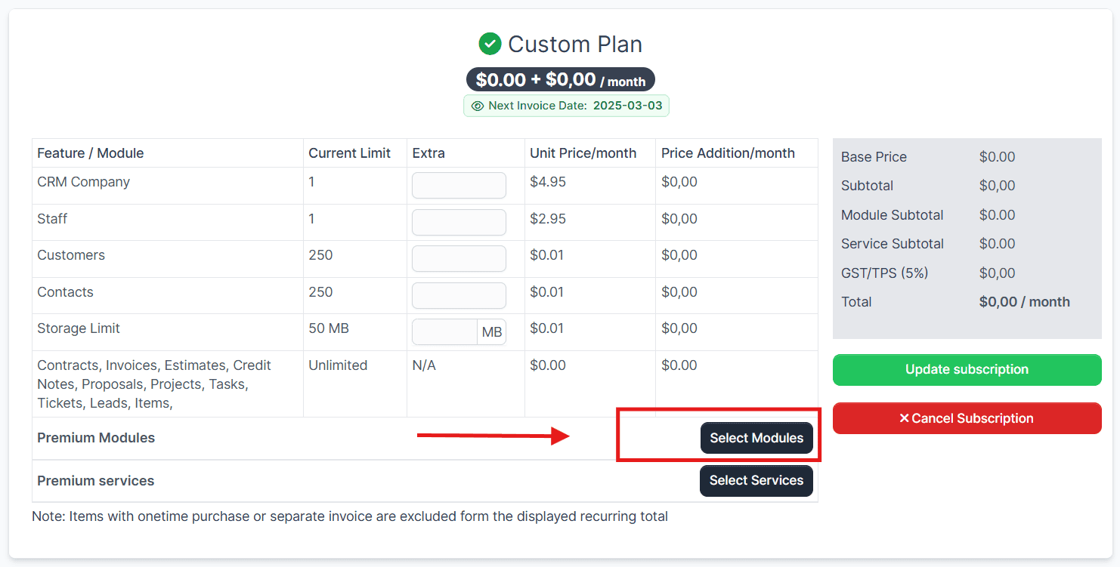Open the Select Services dialog
This screenshot has width=1120, height=567.
tap(756, 481)
